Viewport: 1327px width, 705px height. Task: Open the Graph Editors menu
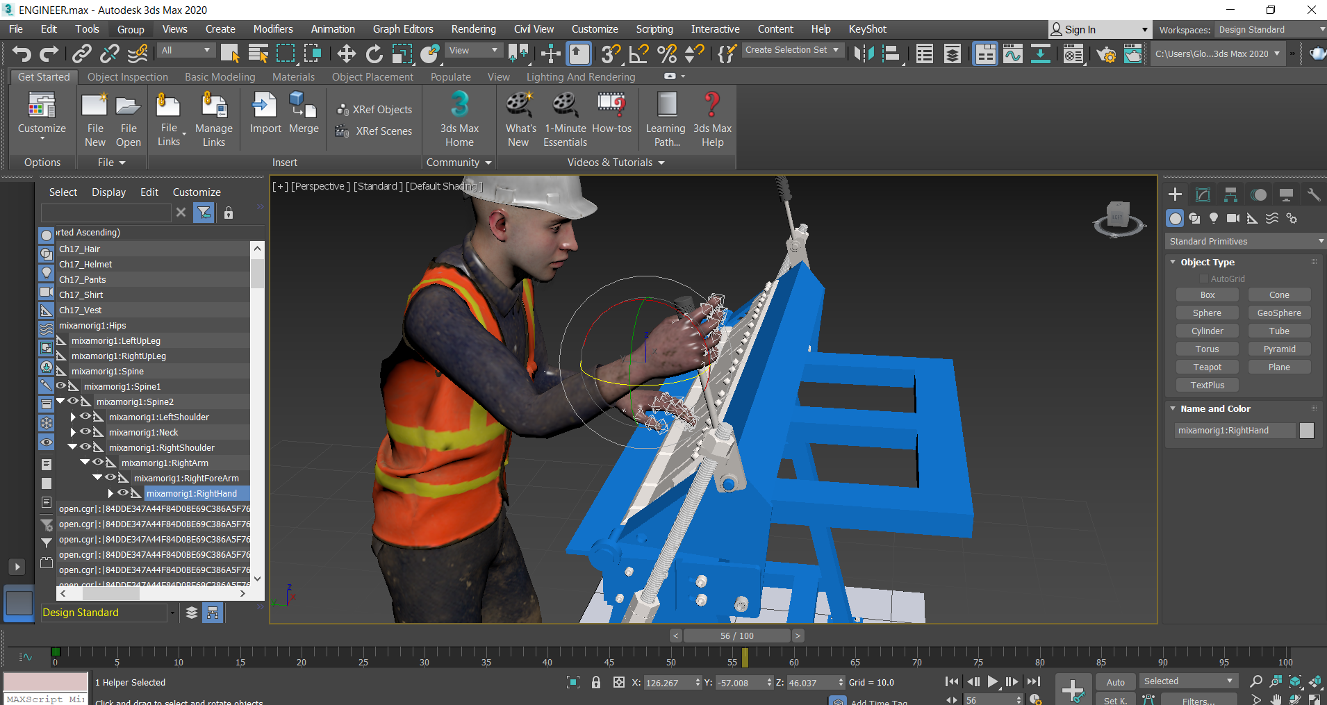point(402,29)
